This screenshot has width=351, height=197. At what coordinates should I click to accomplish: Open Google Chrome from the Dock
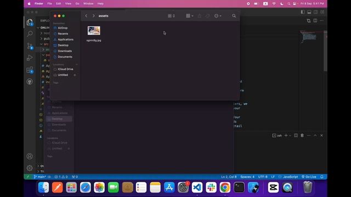[x=225, y=187]
